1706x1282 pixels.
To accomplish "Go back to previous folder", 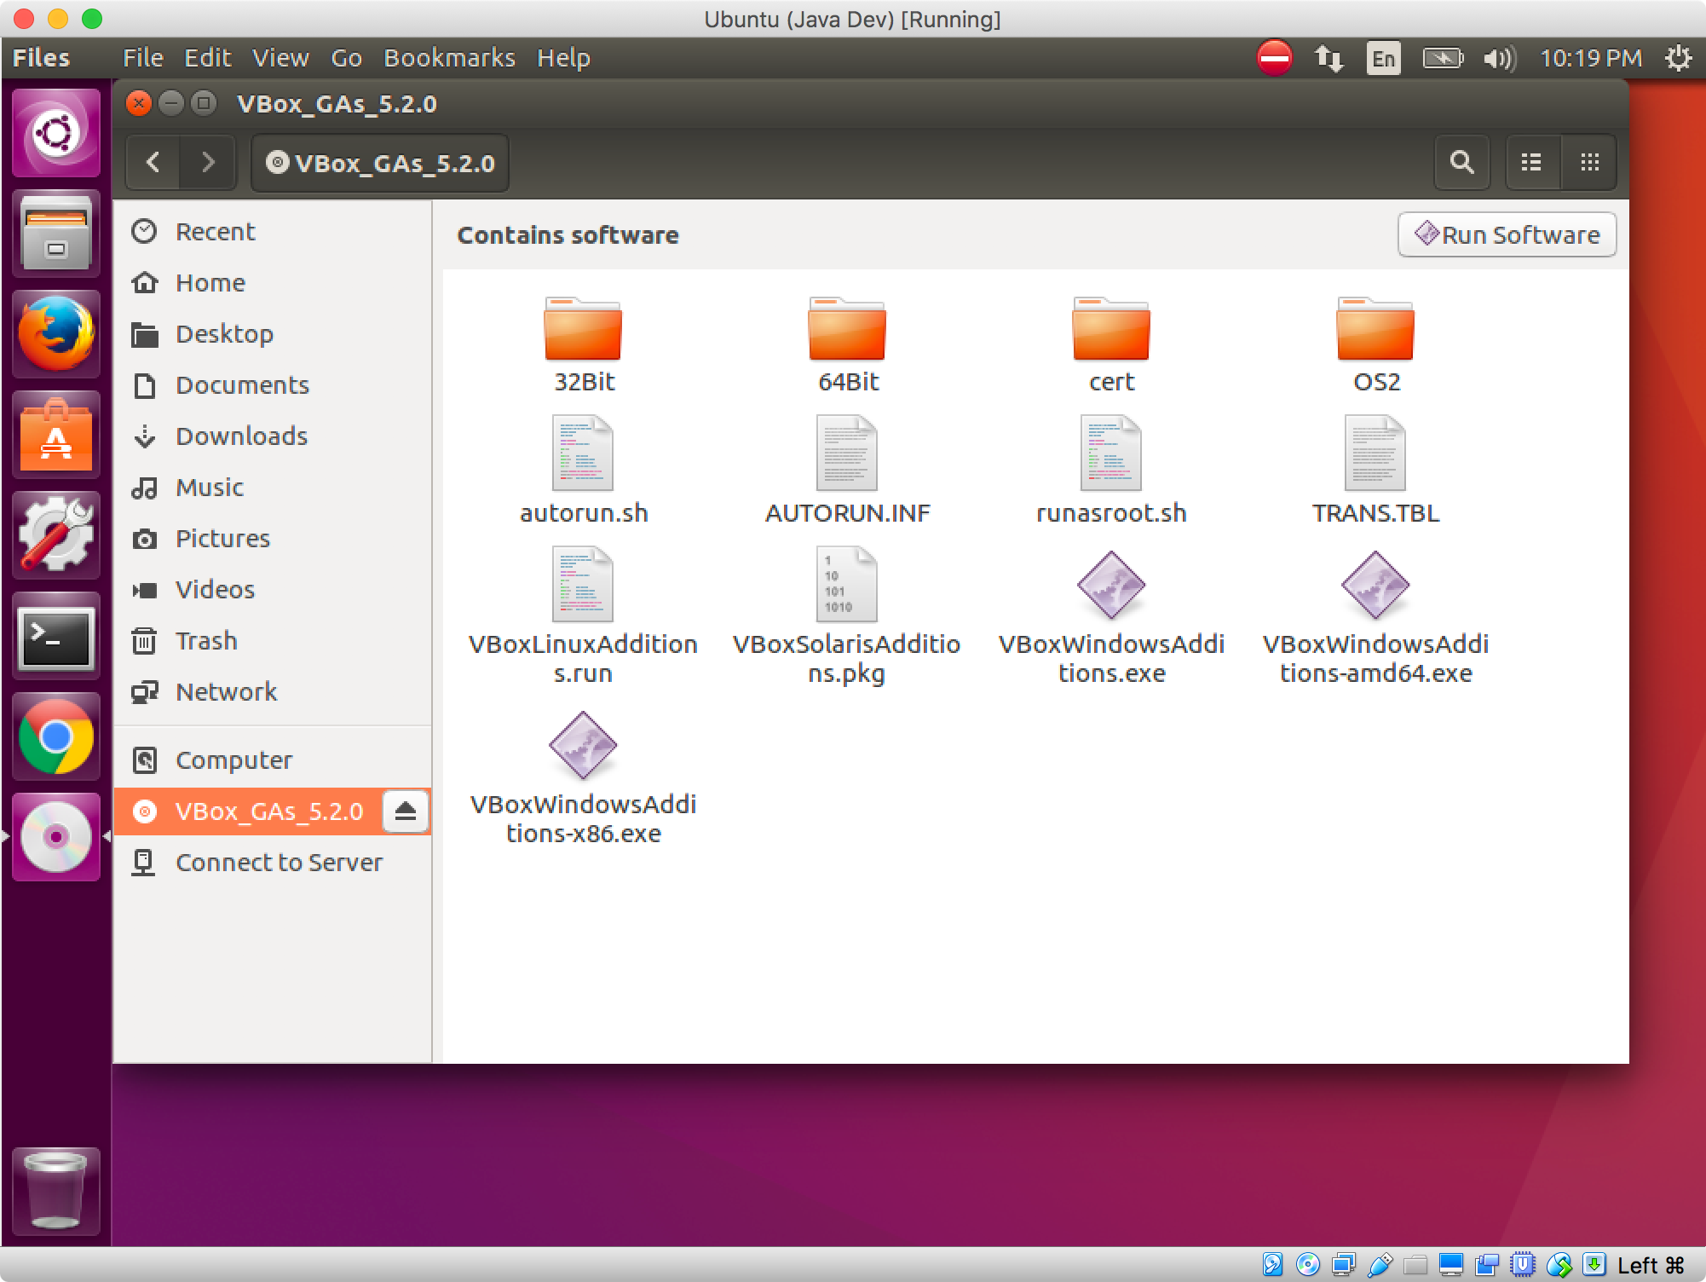I will [153, 162].
